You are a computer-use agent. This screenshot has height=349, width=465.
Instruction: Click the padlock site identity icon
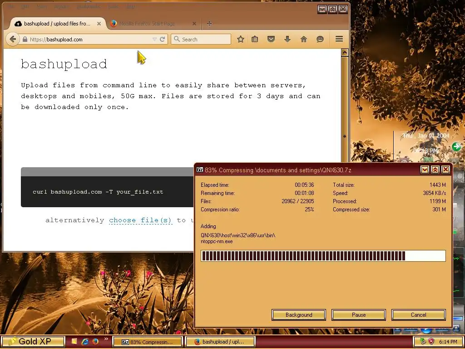point(25,39)
